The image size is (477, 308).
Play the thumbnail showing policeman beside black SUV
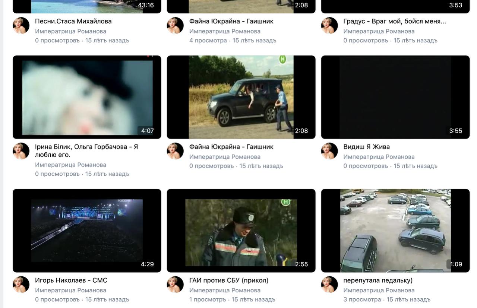pos(241,97)
